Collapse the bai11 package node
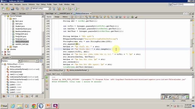 click(8, 19)
